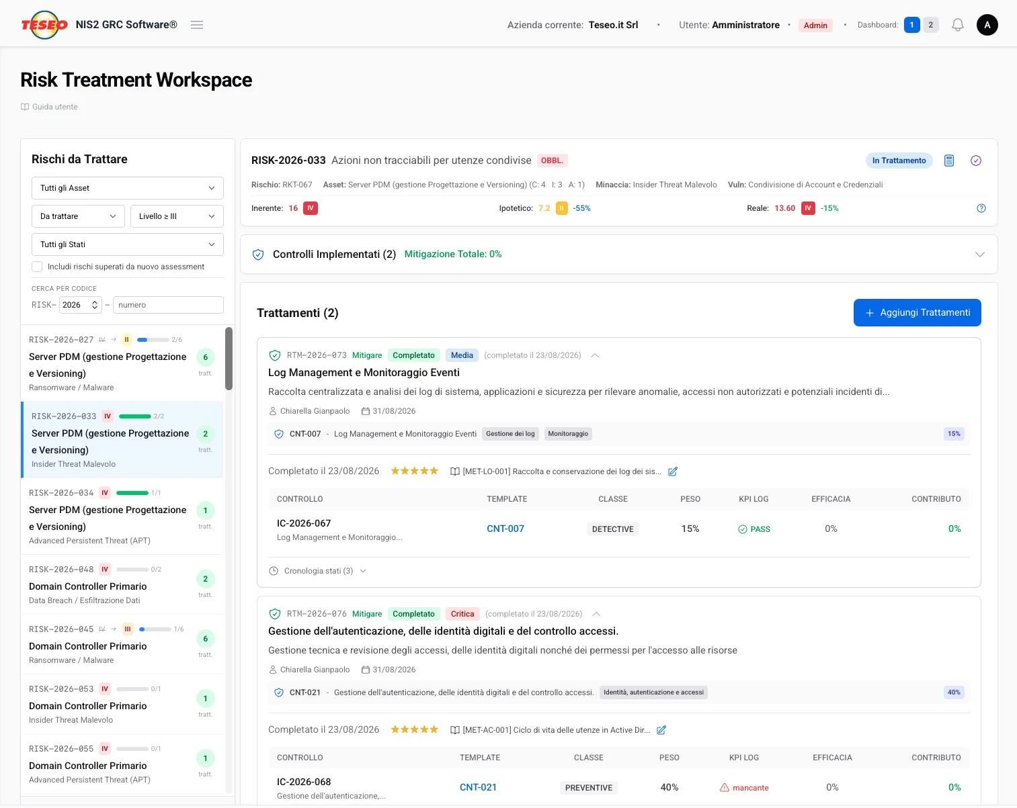Image resolution: width=1017 pixels, height=808 pixels.
Task: Click shield icon of treatment RTM-2026-076
Action: 274,614
